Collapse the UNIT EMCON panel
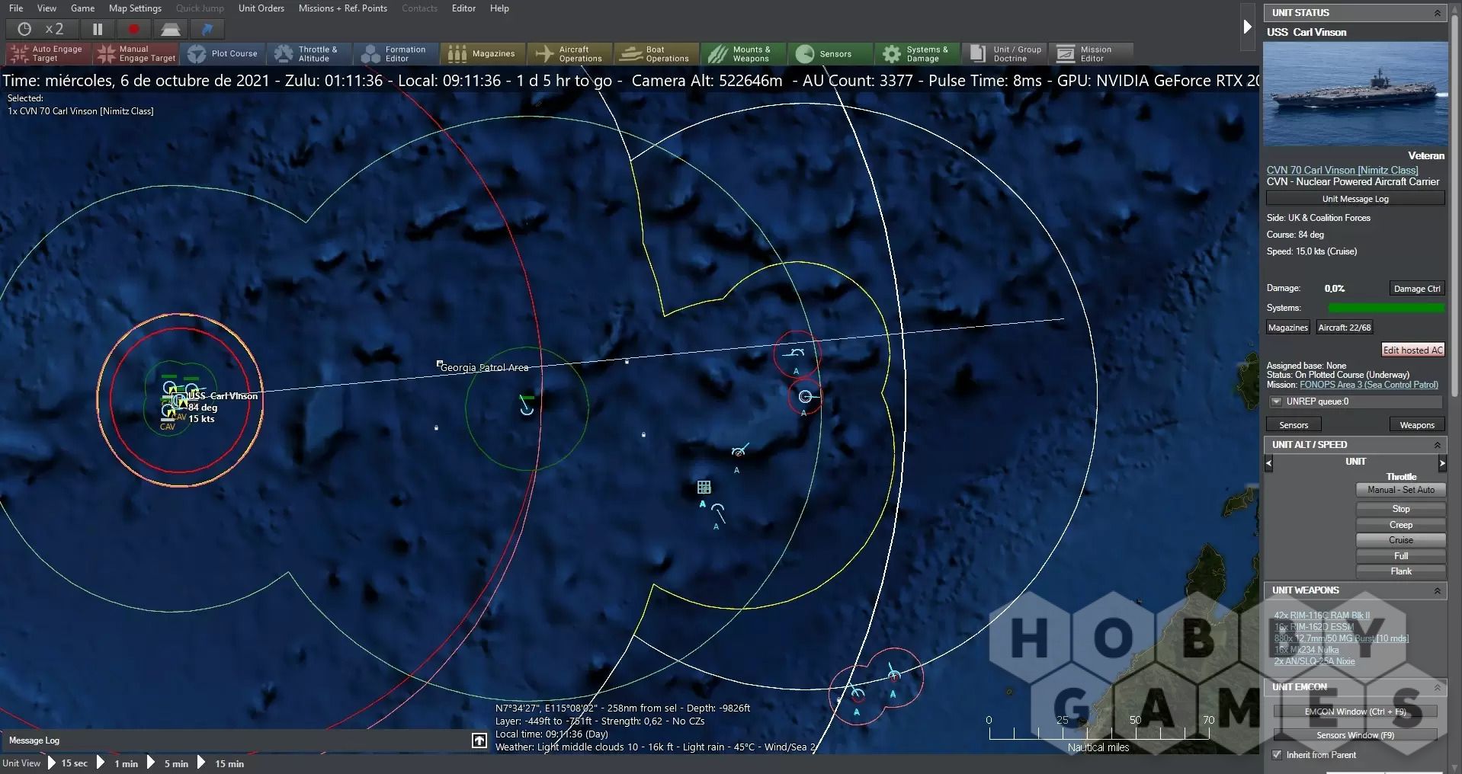This screenshot has width=1462, height=774. pyautogui.click(x=1438, y=687)
